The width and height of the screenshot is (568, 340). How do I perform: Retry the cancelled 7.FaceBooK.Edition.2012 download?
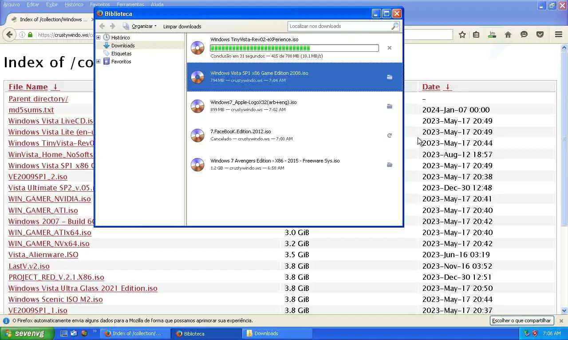(390, 135)
